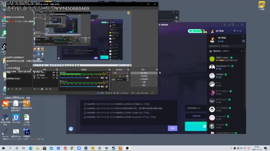Open network signal icon in arena client

pos(229,24)
